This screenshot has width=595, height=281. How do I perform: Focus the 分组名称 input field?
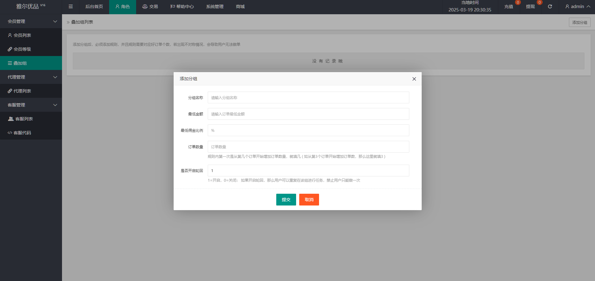pyautogui.click(x=308, y=97)
